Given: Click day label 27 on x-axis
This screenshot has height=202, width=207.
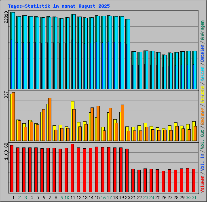Looking at the screenshot, I should pyautogui.click(x=170, y=198).
